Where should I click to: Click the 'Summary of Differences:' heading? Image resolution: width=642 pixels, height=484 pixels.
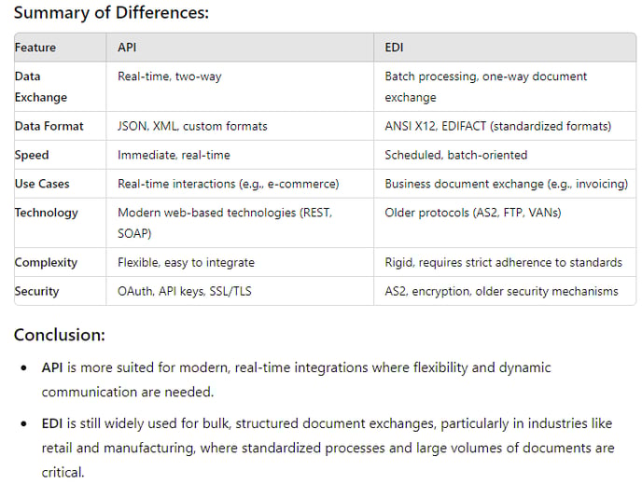click(111, 13)
